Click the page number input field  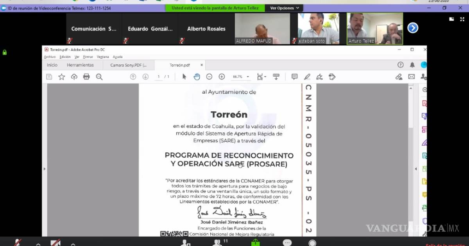click(x=158, y=77)
